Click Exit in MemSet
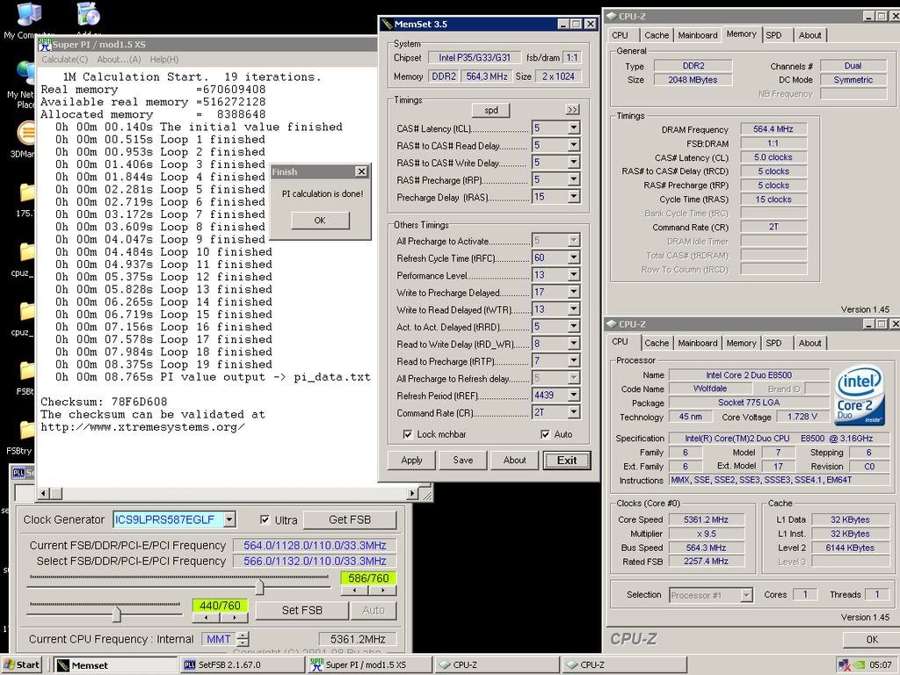The image size is (900, 675). coord(567,461)
